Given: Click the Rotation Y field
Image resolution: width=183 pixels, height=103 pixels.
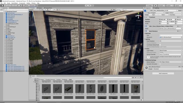Looking at the screenshot, I should coord(172,21).
